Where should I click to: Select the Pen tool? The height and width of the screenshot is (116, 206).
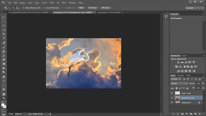[x=4, y=77]
